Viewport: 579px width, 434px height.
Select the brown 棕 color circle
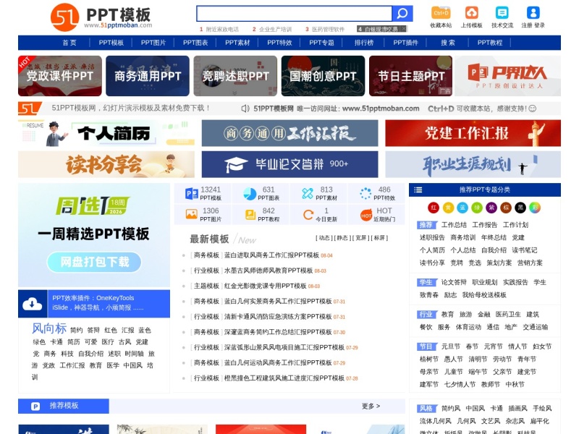[x=506, y=208]
